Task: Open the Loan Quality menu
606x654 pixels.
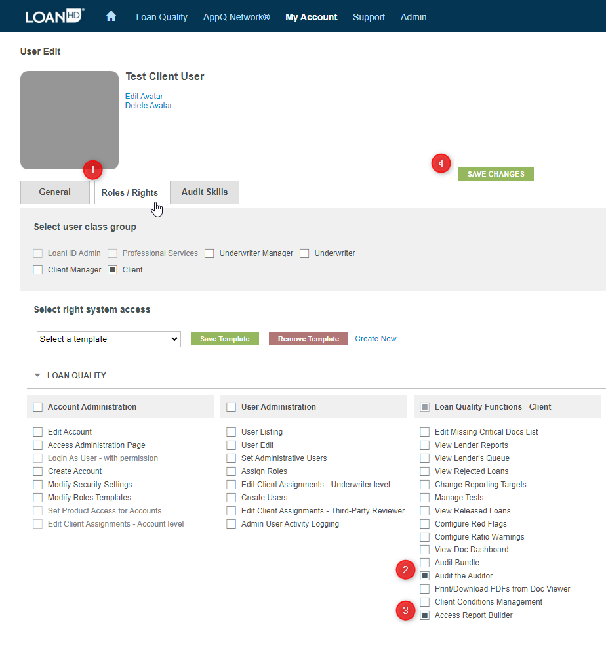Action: pos(161,17)
